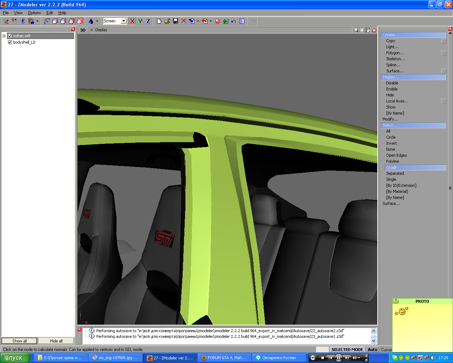Viewport: 453px width, 363px height.
Task: Click the Undo arrow icon in toolbar
Action: (234, 21)
